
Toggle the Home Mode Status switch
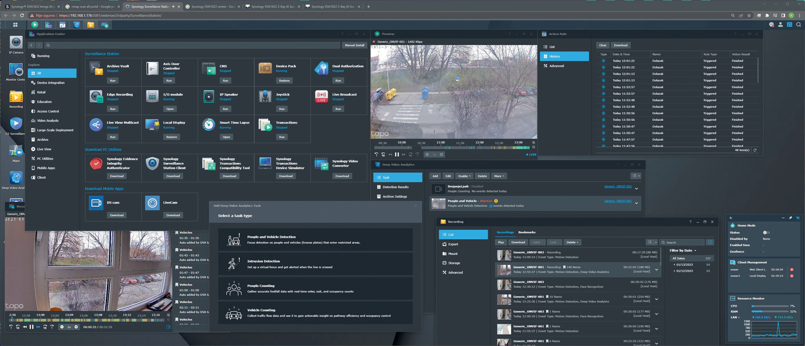click(x=766, y=233)
